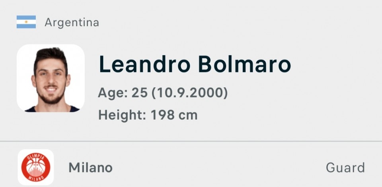Select the Guard position label

point(345,168)
